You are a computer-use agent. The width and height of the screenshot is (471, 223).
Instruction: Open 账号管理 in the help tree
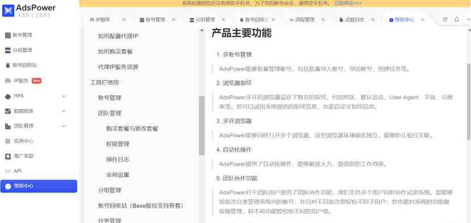coord(110,98)
